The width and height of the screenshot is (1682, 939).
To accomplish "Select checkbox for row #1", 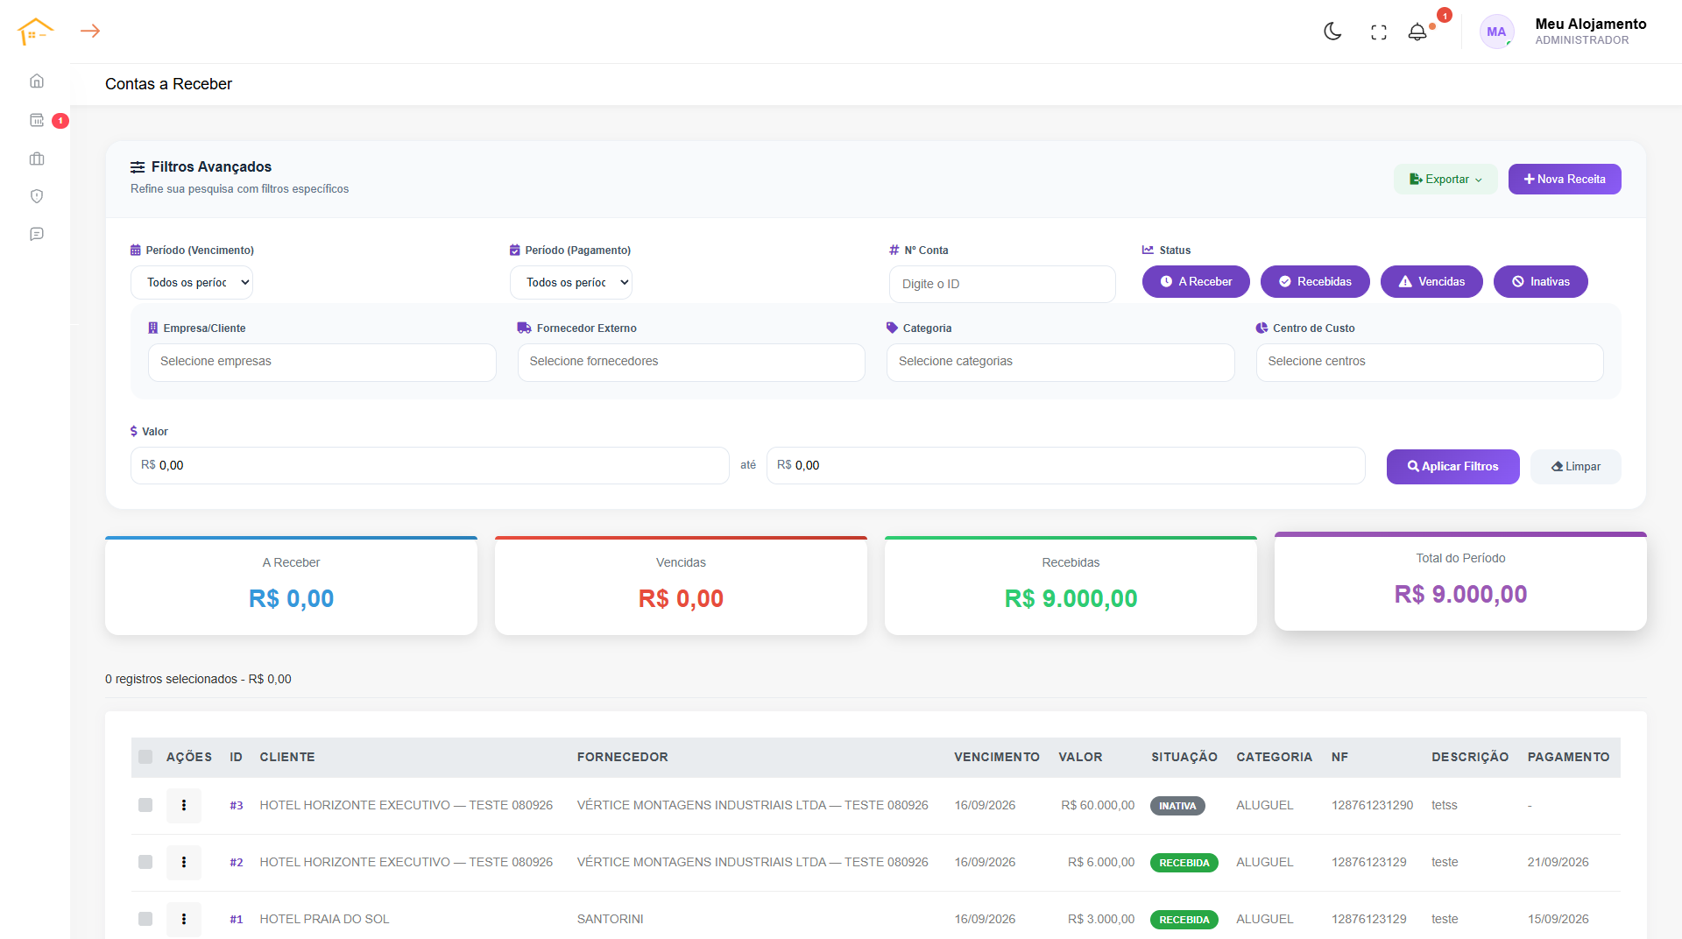I will tap(145, 919).
